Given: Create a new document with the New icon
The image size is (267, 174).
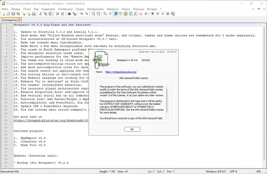Looking at the screenshot, I should tap(3, 14).
